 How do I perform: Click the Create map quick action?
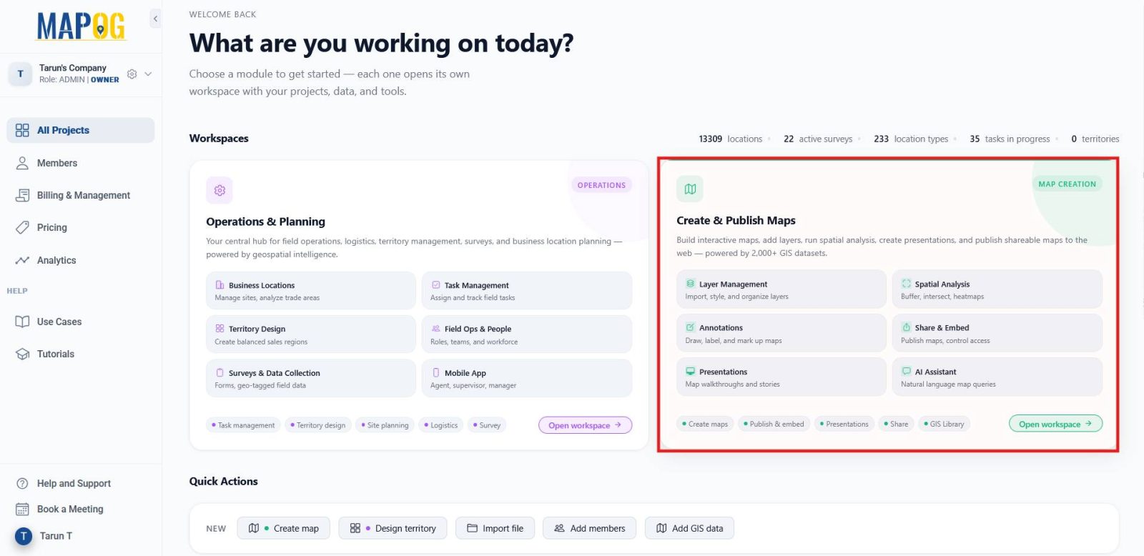[x=283, y=528]
